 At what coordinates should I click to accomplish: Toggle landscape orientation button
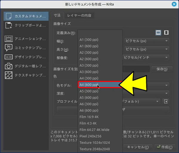(x=158, y=33)
